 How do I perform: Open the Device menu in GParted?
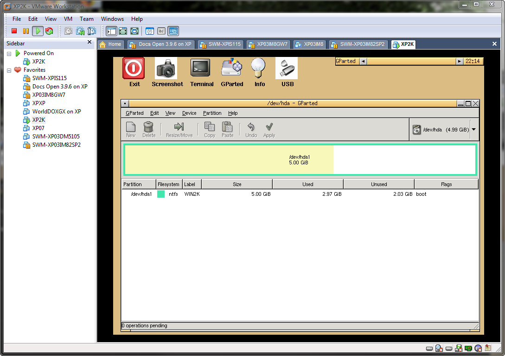tap(189, 113)
